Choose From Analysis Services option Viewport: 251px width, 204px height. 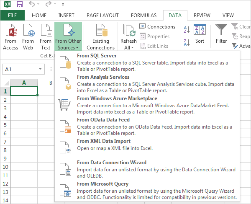(147, 84)
